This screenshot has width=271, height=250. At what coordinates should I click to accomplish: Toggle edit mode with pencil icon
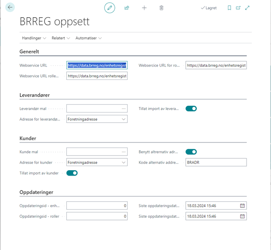(x=109, y=8)
